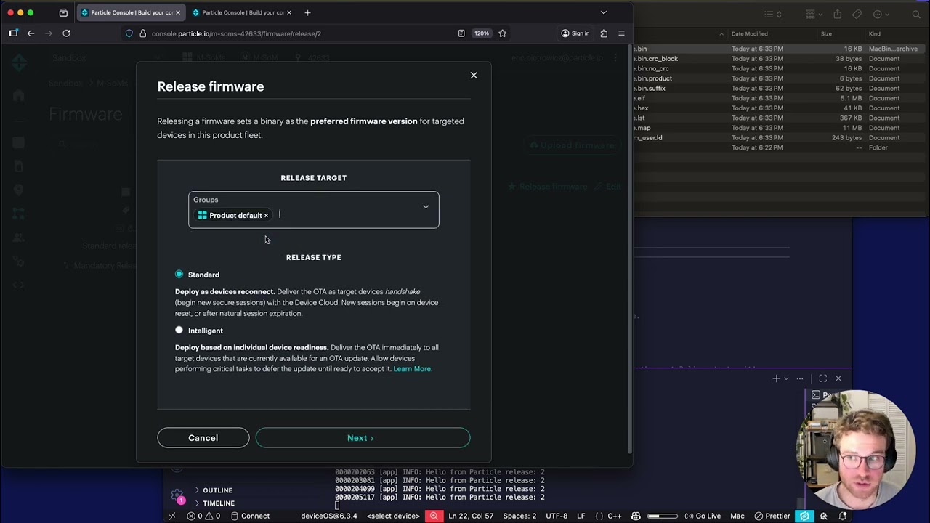This screenshot has width=930, height=523.
Task: Switch to the second Particle Console tab
Action: [x=242, y=12]
